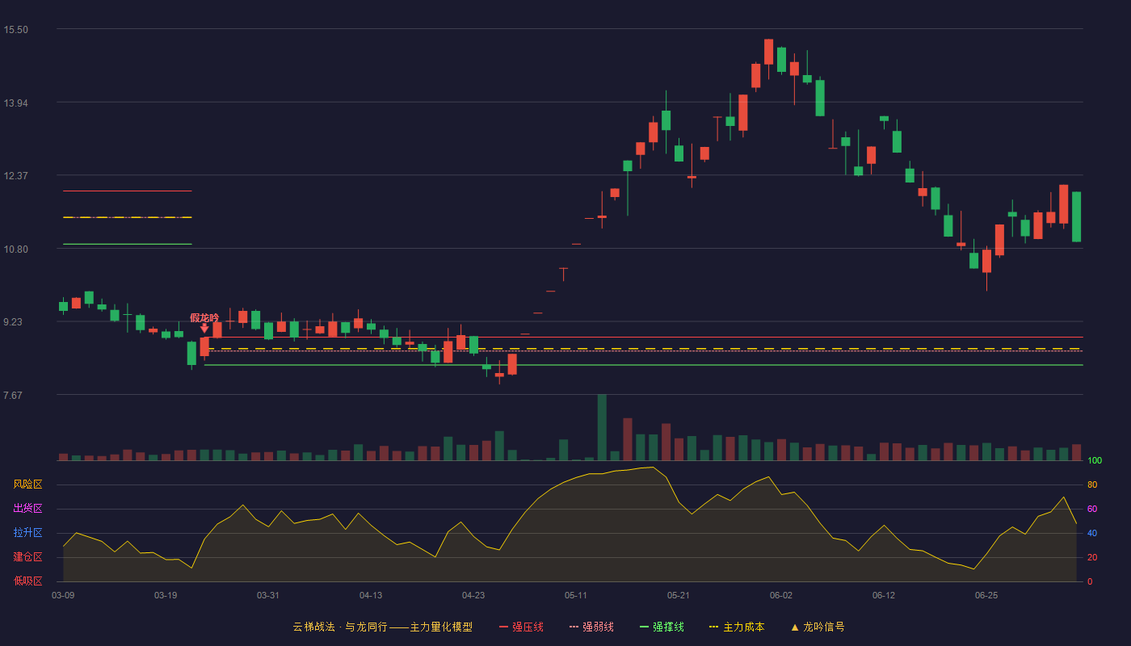Click the 04-13 date label
The image size is (1131, 646).
pos(371,595)
